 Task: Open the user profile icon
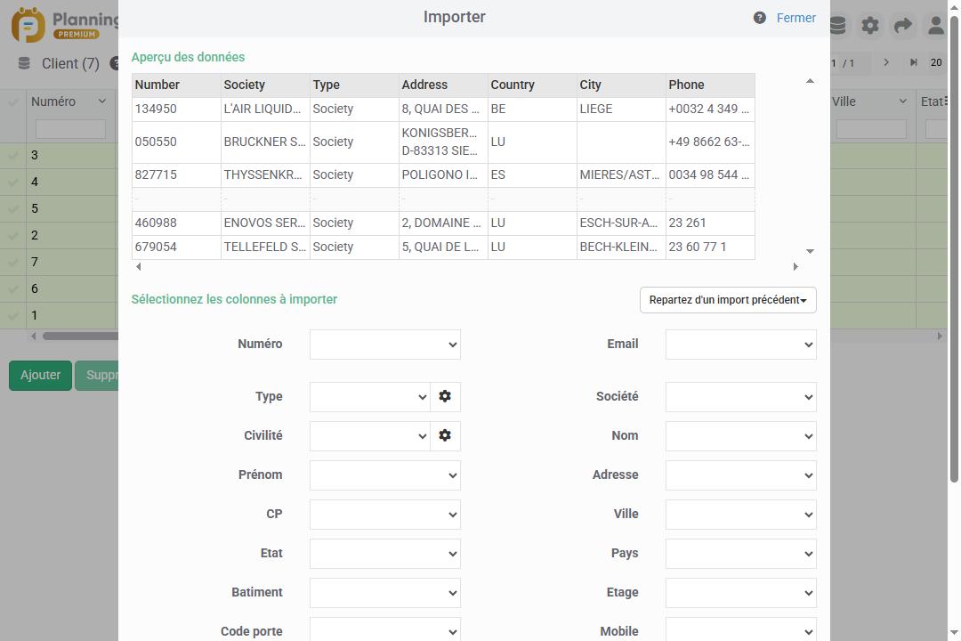pyautogui.click(x=935, y=25)
